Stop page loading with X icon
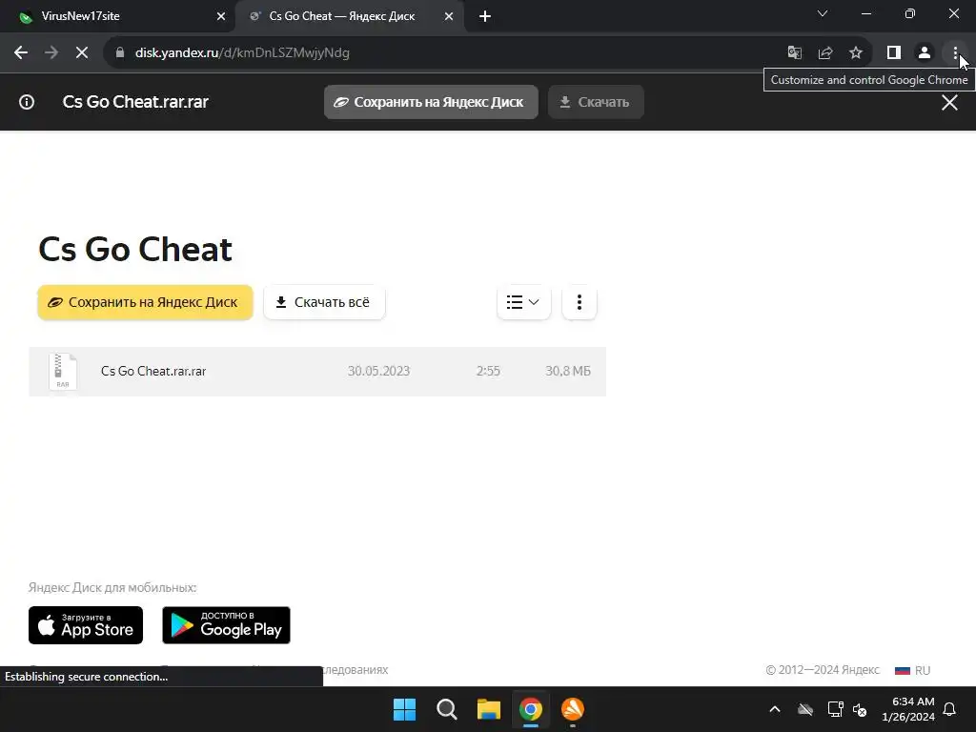The height and width of the screenshot is (732, 976). [x=82, y=53]
